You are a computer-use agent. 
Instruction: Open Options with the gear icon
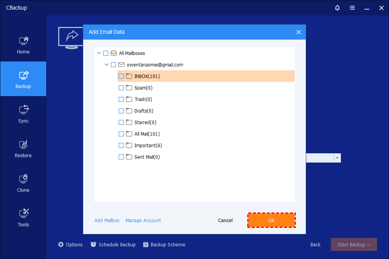tap(61, 244)
